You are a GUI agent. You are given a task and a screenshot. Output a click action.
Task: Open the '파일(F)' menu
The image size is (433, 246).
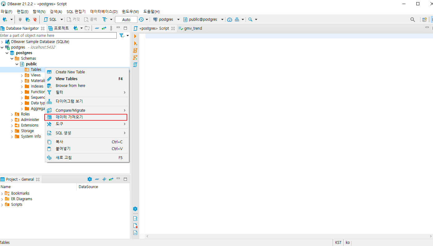click(6, 11)
